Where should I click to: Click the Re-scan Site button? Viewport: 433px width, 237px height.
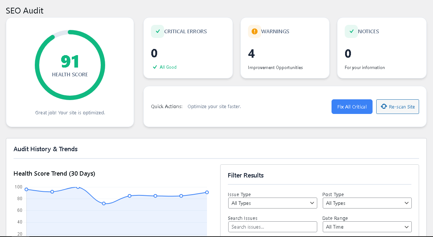pyautogui.click(x=397, y=106)
